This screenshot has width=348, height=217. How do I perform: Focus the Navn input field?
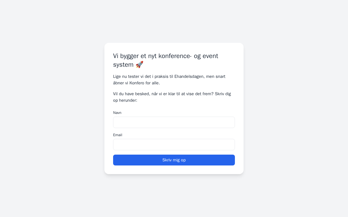(x=174, y=122)
